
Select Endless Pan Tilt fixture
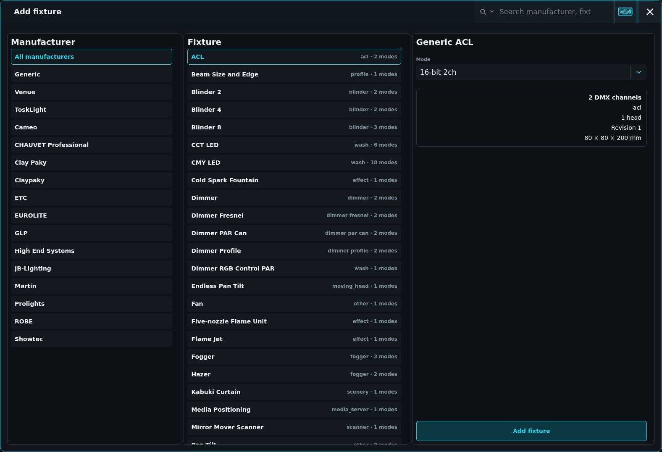294,286
